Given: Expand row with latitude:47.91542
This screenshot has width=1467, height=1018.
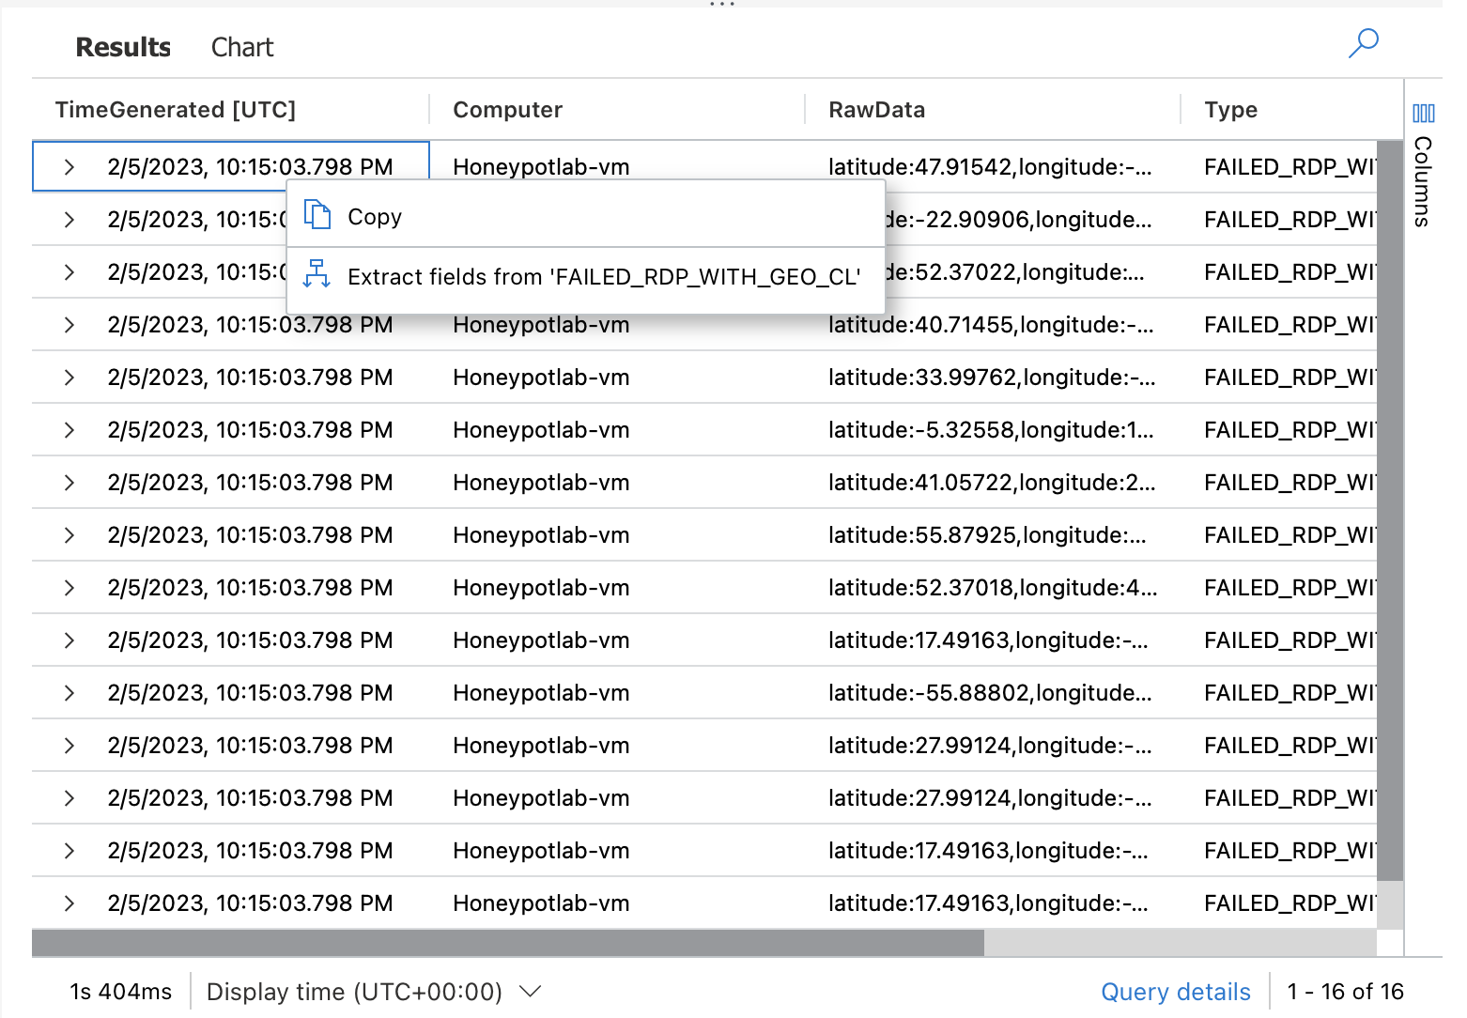Looking at the screenshot, I should tap(69, 167).
